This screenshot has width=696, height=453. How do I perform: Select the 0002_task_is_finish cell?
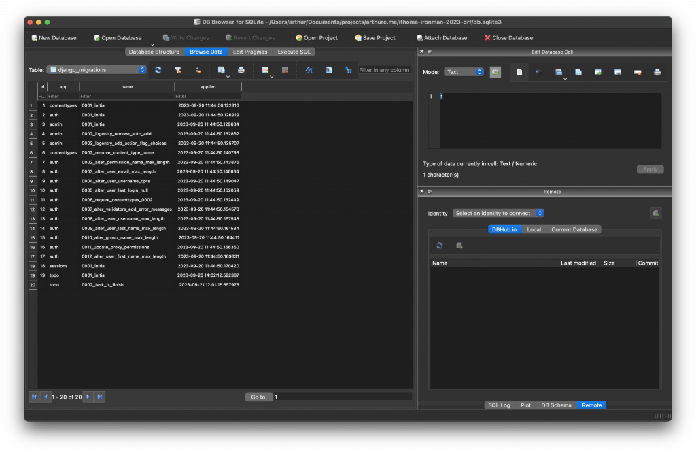click(x=127, y=285)
